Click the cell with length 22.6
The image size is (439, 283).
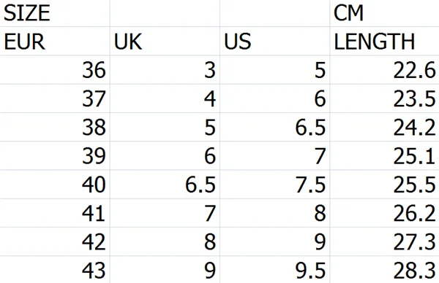coord(384,70)
